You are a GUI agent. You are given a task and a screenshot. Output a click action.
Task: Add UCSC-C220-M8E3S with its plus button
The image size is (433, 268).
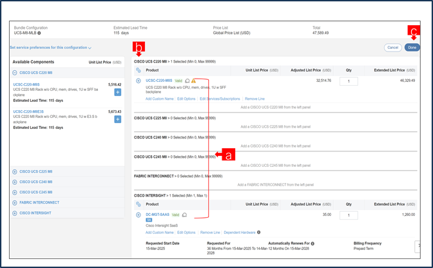point(118,119)
